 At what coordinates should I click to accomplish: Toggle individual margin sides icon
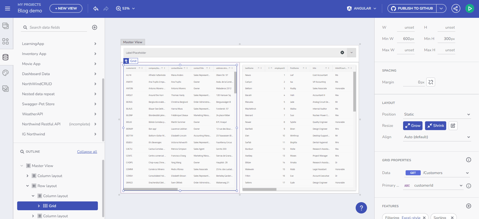coord(431,82)
